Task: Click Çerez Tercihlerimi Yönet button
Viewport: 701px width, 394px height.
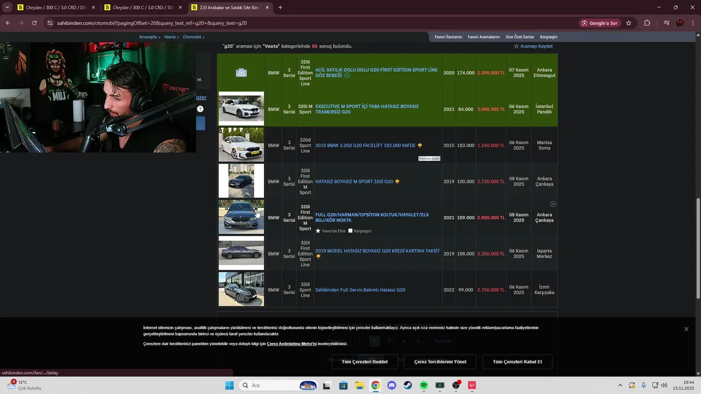Action: click(x=440, y=362)
